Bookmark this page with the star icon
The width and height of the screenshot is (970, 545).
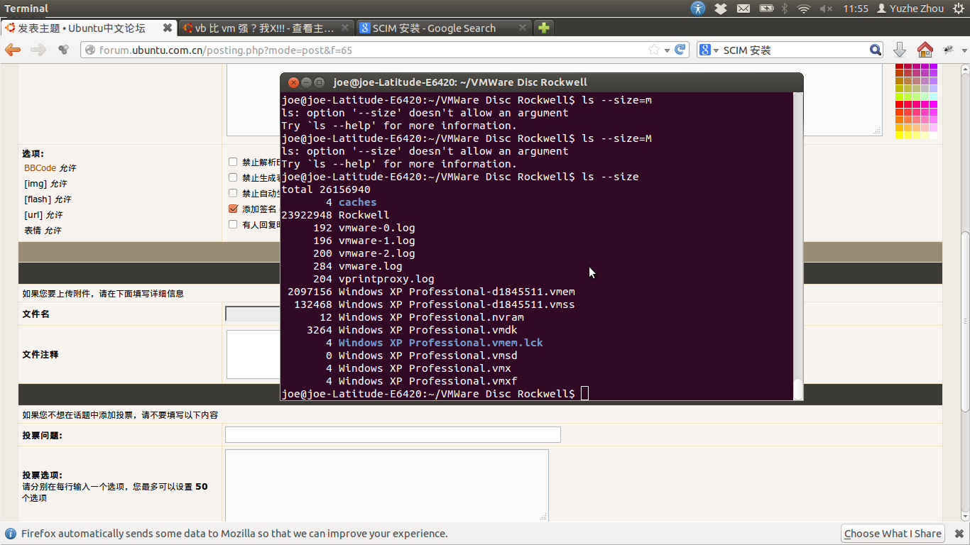[654, 50]
